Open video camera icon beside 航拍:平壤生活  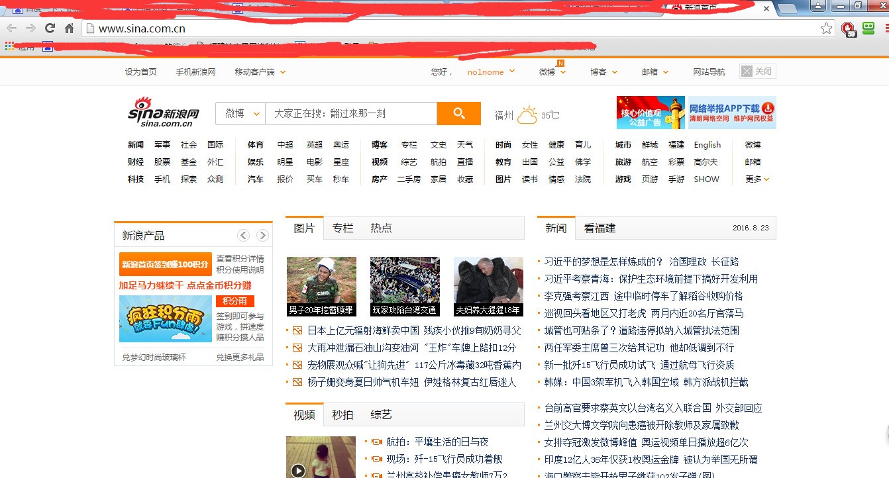pyautogui.click(x=377, y=442)
